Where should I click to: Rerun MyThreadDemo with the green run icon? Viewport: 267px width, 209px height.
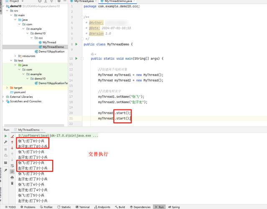pos(5,136)
